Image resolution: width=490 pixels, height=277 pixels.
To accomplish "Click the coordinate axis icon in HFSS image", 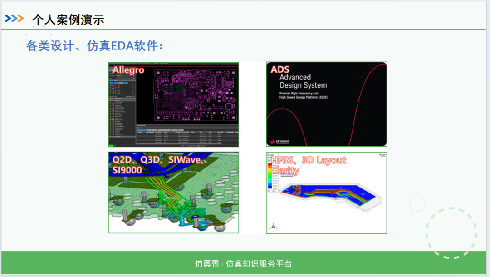I will point(273,226).
